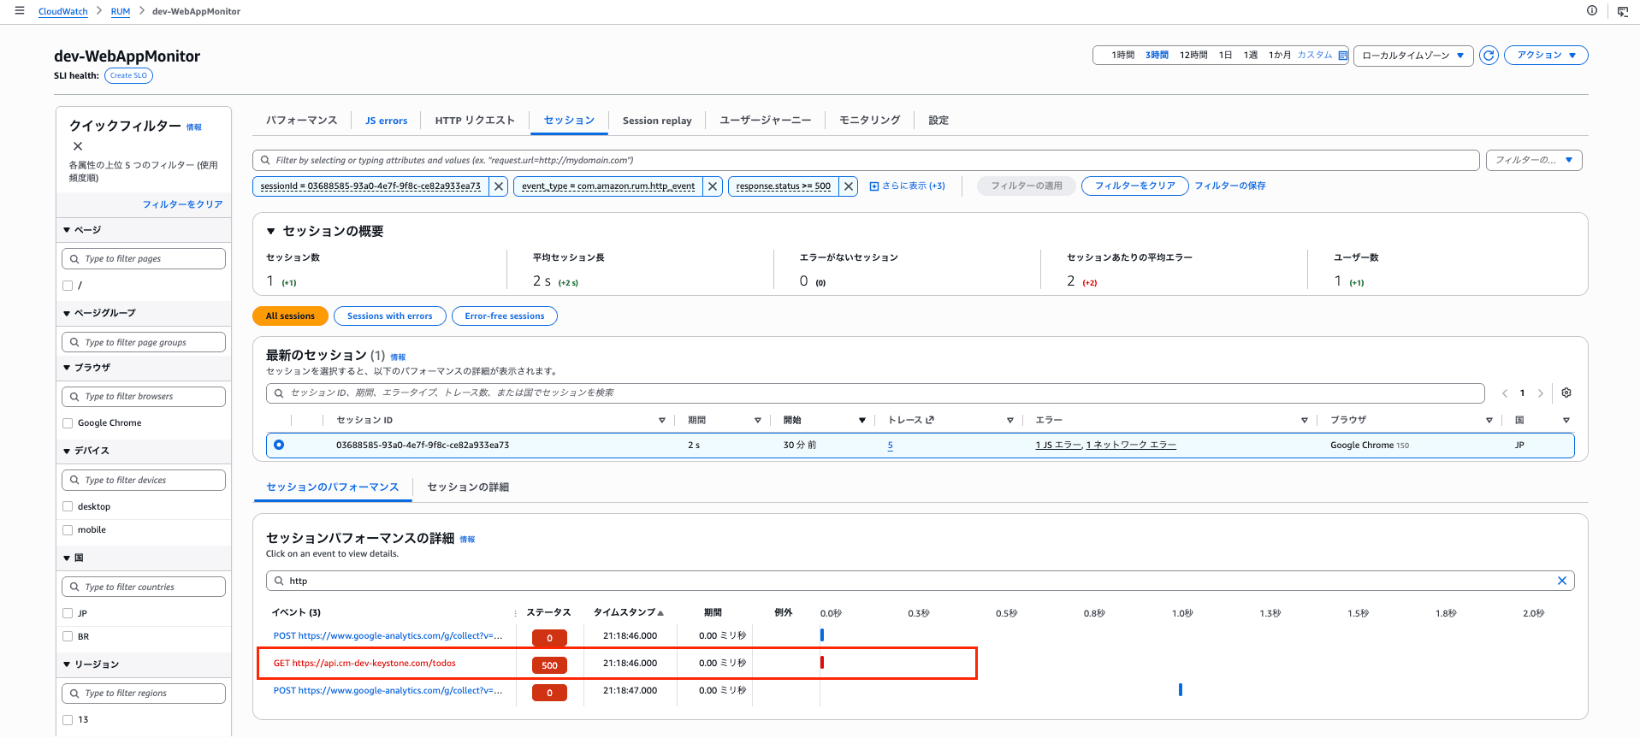Close the quick filter panel
The height and width of the screenshot is (738, 1640).
click(x=78, y=146)
